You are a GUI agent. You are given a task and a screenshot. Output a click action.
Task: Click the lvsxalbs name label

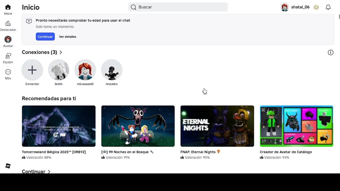point(112,84)
